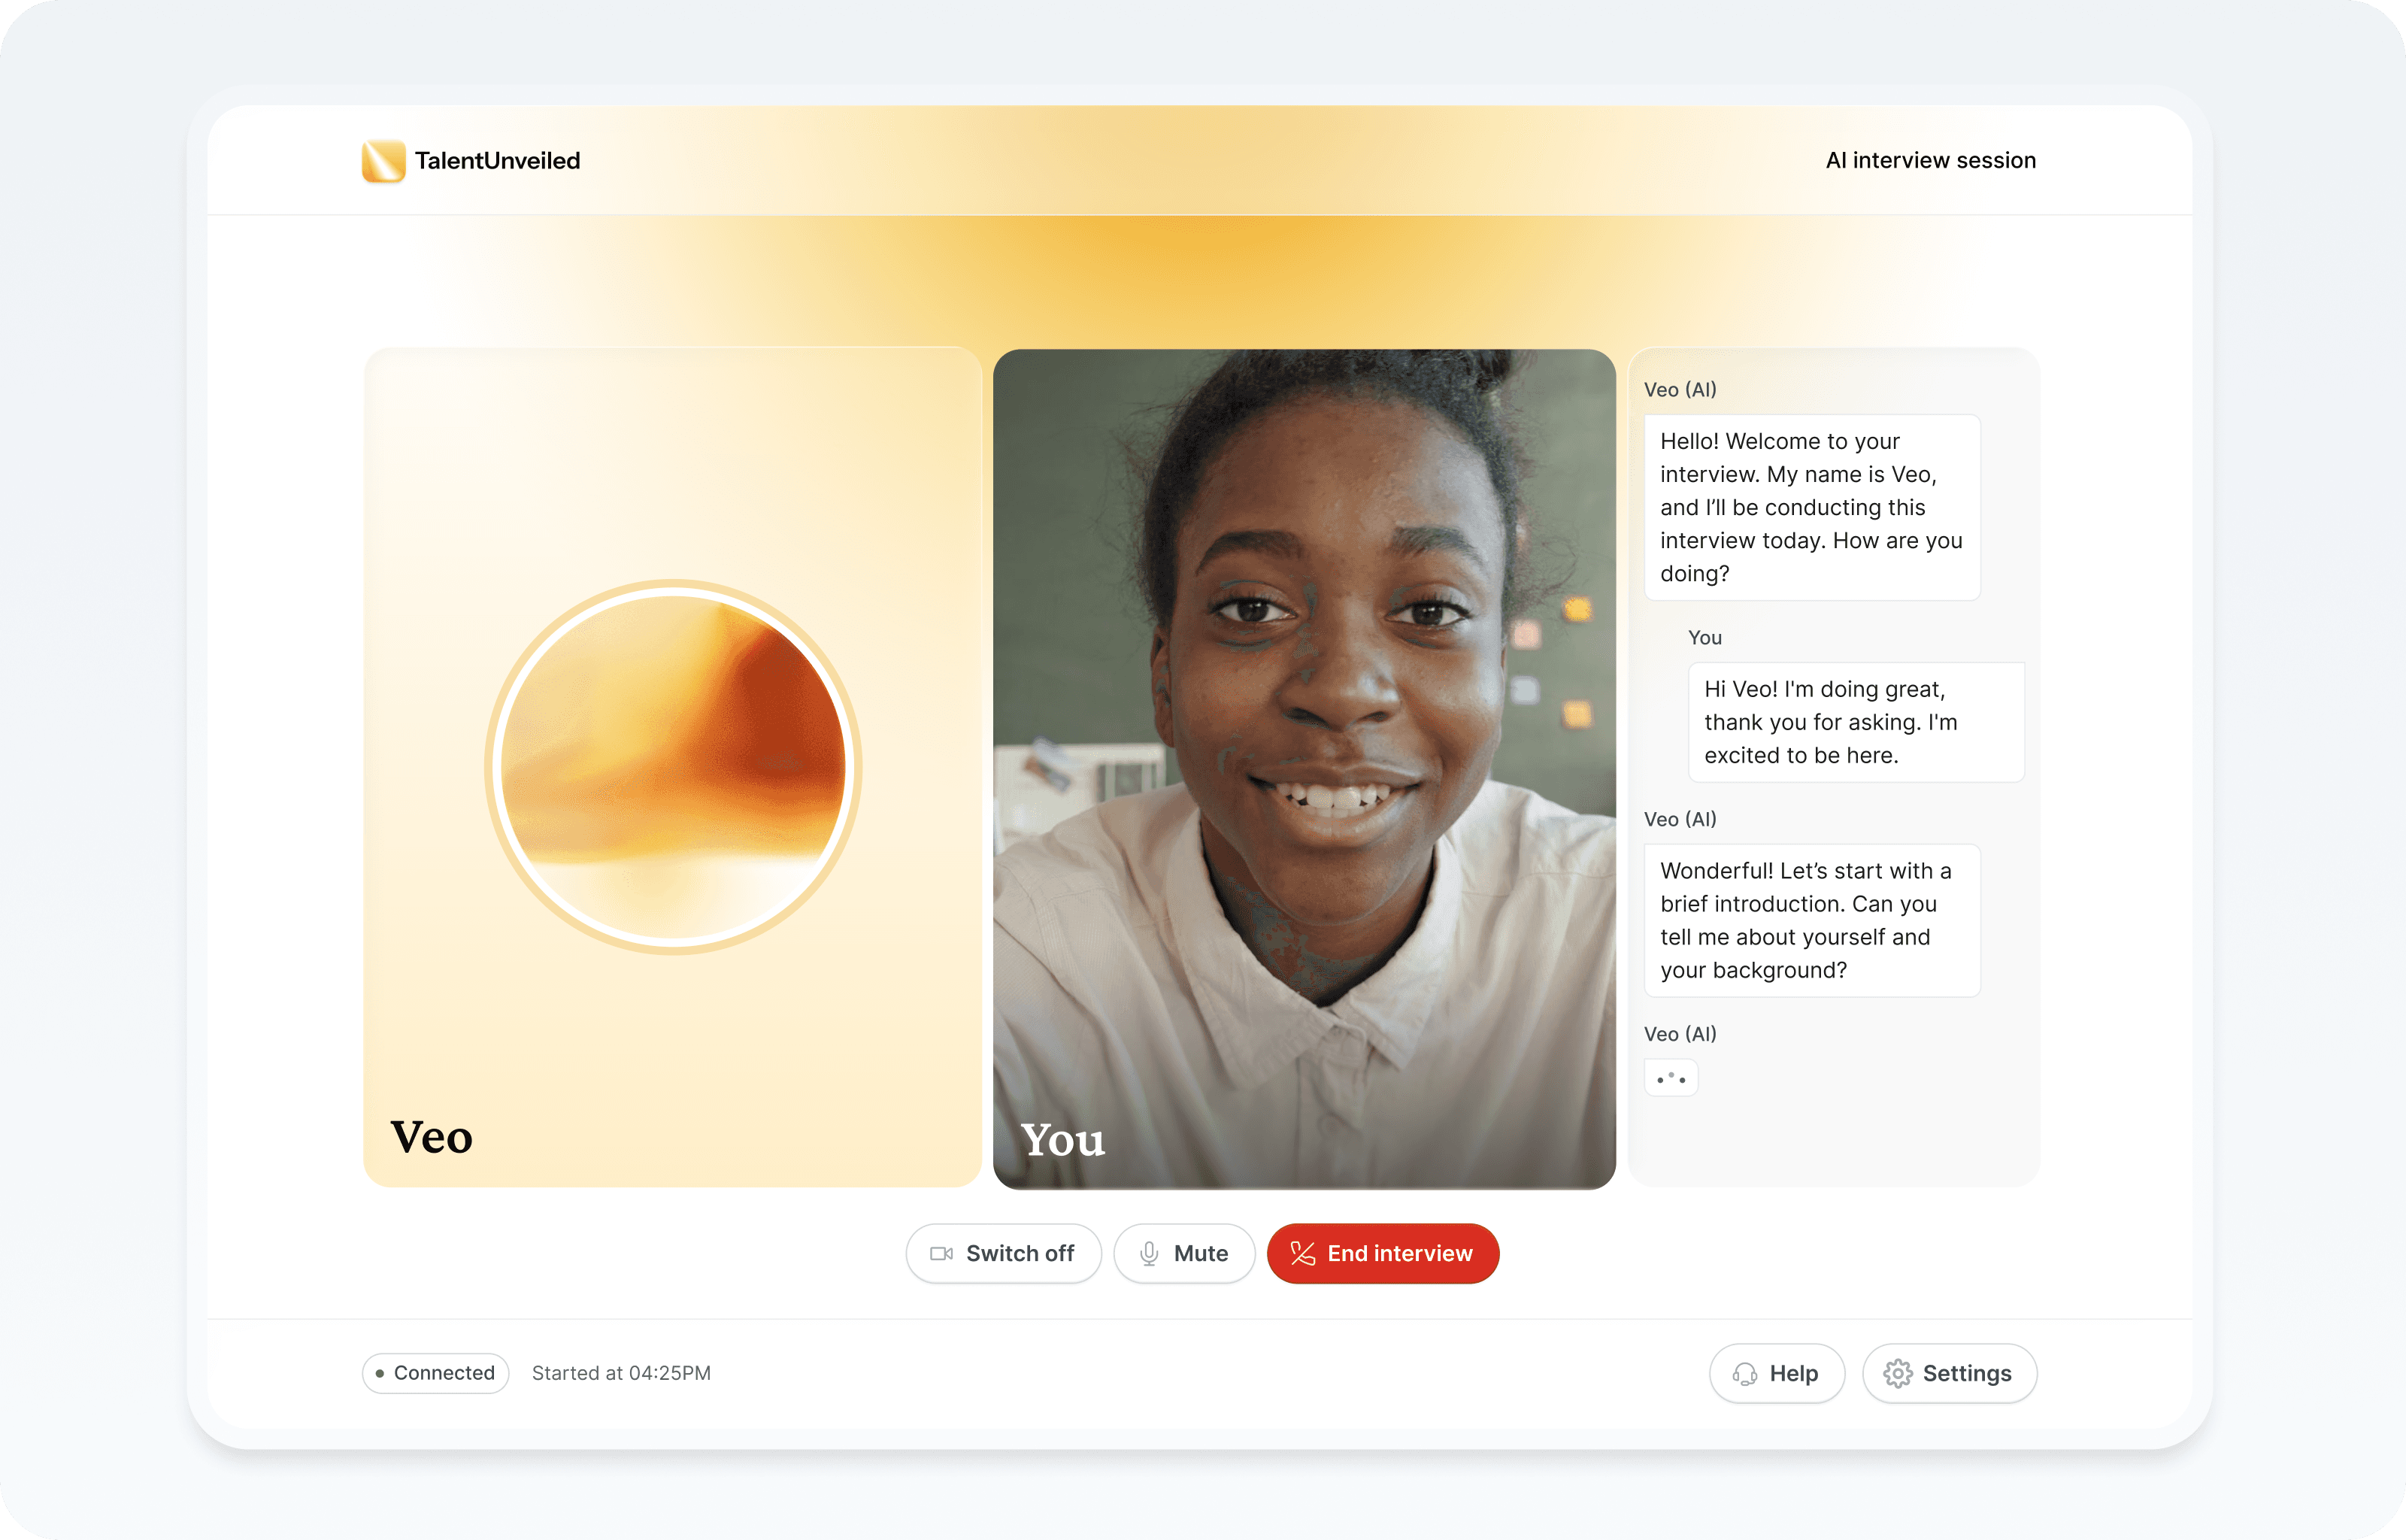This screenshot has width=2406, height=1540.
Task: Click Veo's welcome message bubble
Action: tap(1811, 507)
